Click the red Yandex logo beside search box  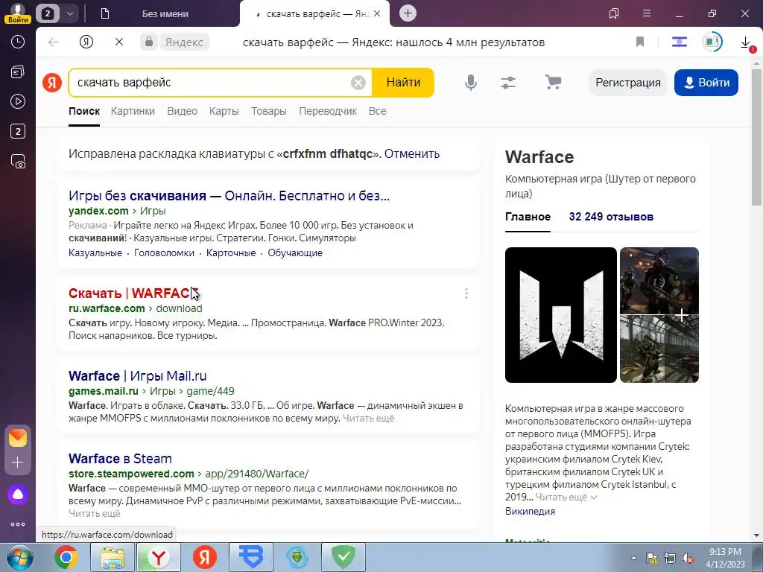(52, 83)
